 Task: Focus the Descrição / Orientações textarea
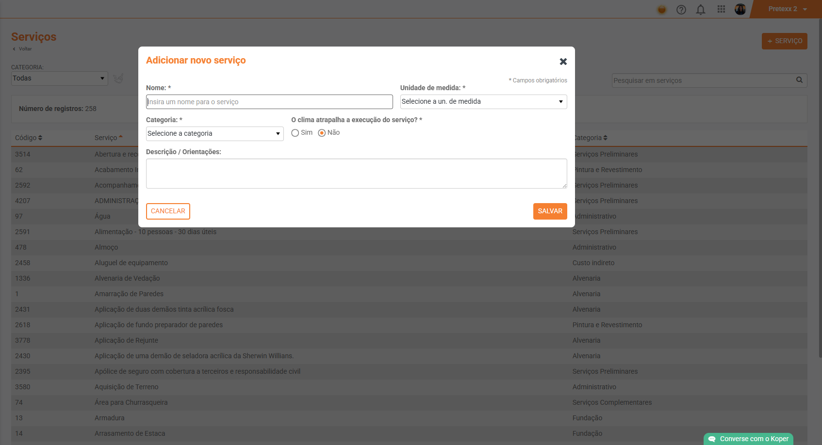tap(356, 174)
